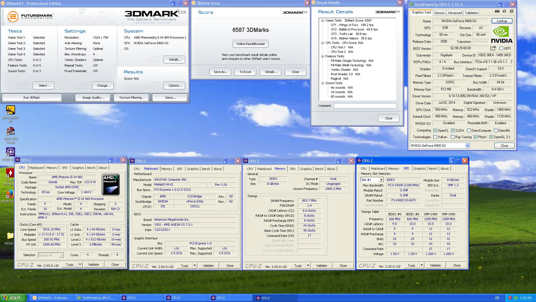Click the Bus Interface question mark icon

coord(511,62)
